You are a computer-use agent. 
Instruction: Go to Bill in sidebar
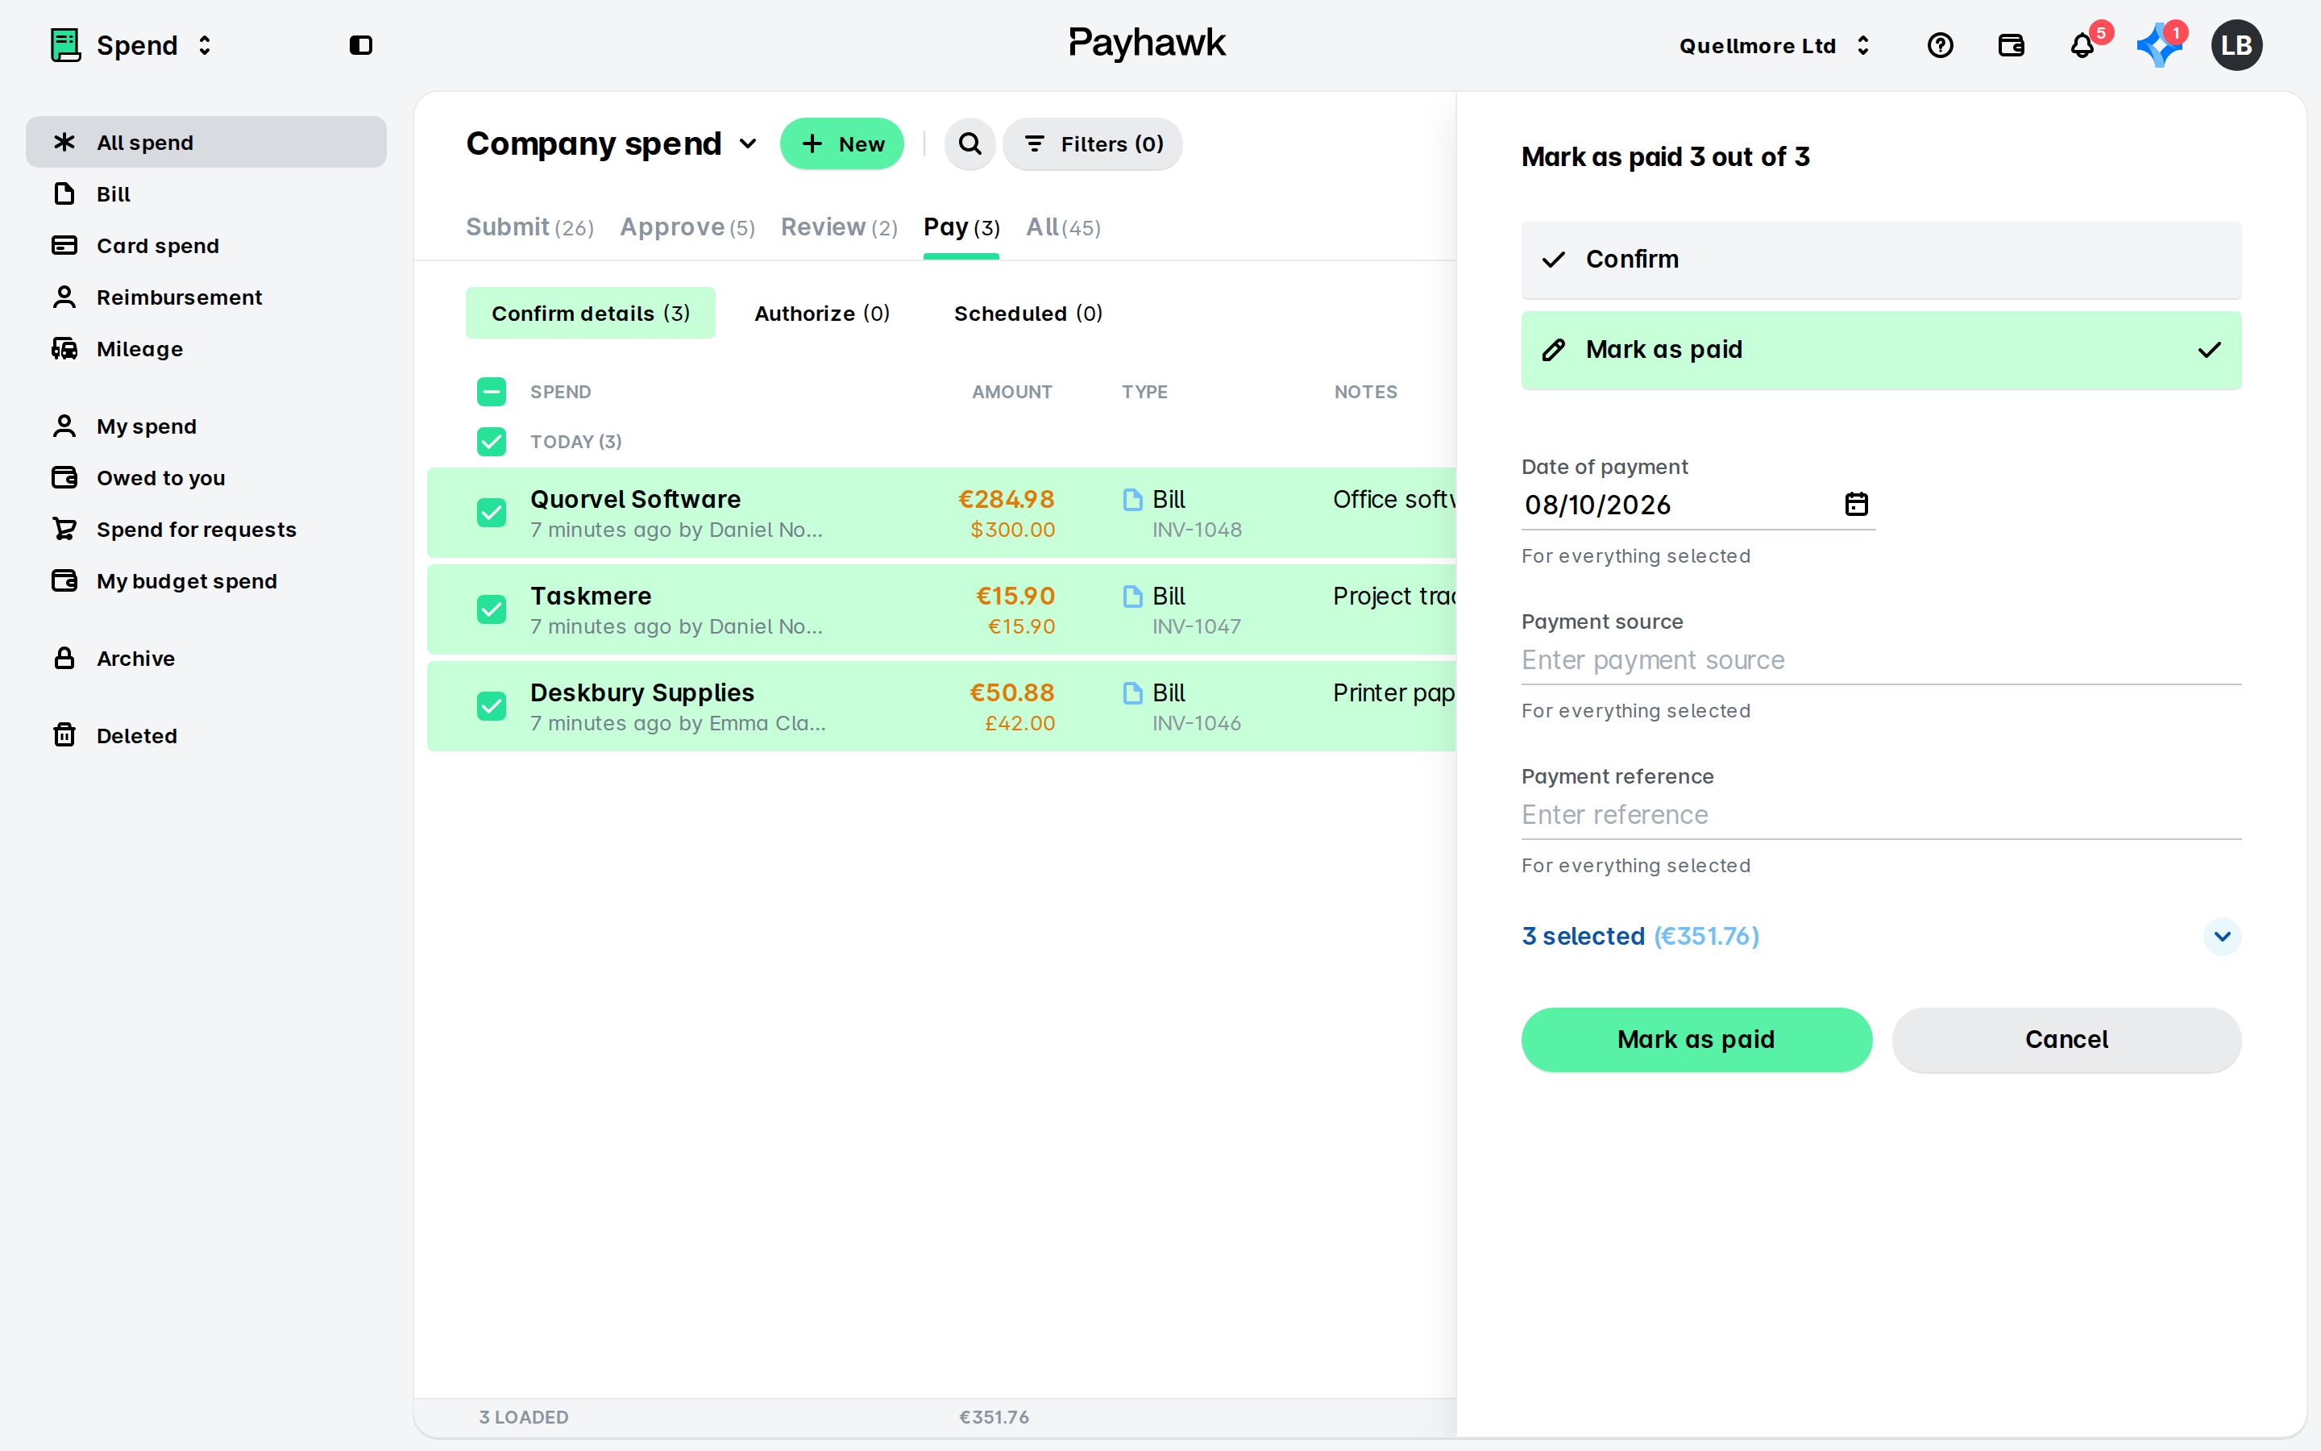point(206,193)
